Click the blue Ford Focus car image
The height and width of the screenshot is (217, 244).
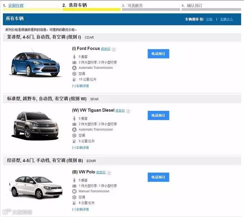tap(35, 63)
